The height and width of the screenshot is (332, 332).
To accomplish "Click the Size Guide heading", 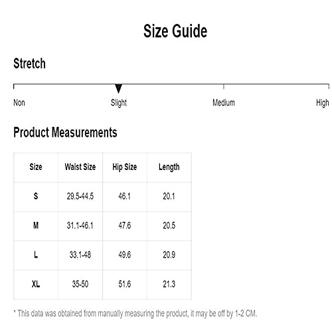I will pos(175,31).
